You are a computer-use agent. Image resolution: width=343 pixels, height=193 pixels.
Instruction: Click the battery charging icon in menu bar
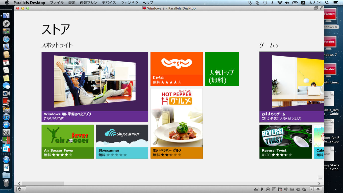point(295,3)
